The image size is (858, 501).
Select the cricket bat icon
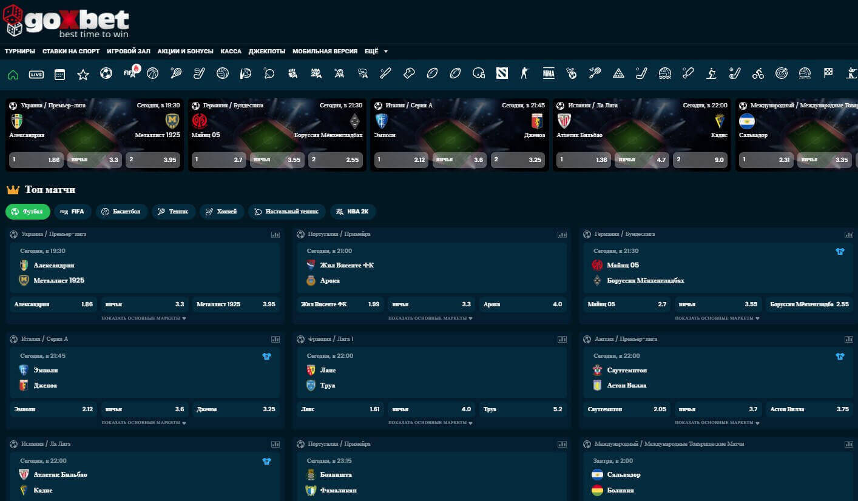[x=688, y=73]
